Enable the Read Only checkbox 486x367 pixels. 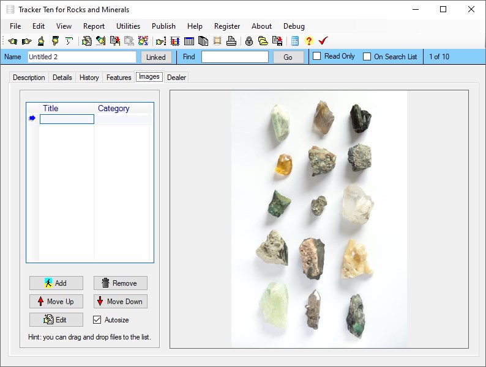(317, 56)
